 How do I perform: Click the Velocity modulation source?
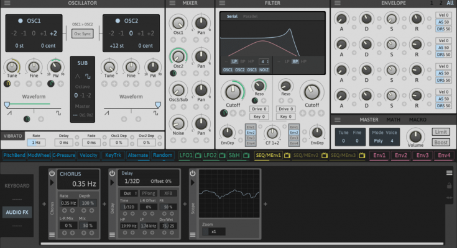(x=88, y=155)
